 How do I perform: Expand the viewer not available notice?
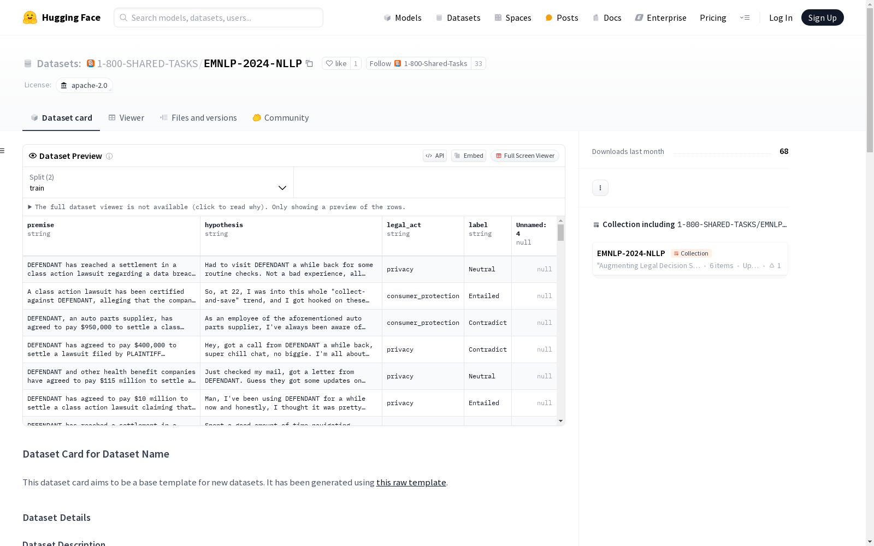(217, 207)
